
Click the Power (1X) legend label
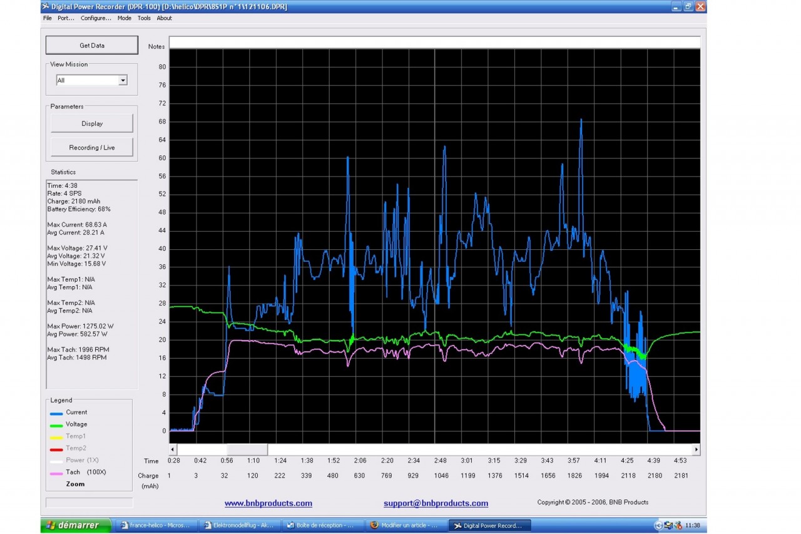coord(83,460)
